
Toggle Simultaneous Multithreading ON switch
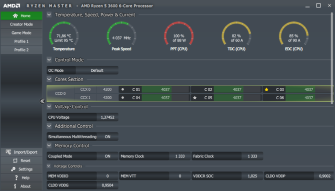pos(107,137)
